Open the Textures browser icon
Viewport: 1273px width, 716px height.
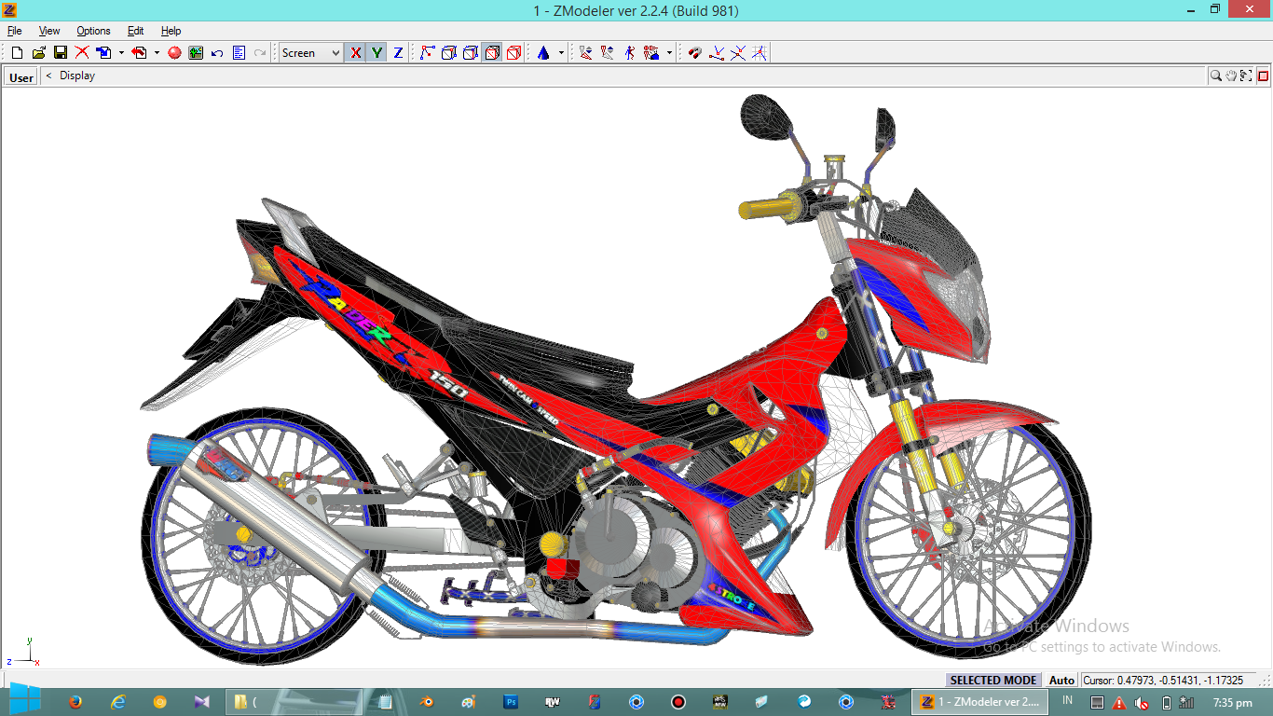(196, 53)
